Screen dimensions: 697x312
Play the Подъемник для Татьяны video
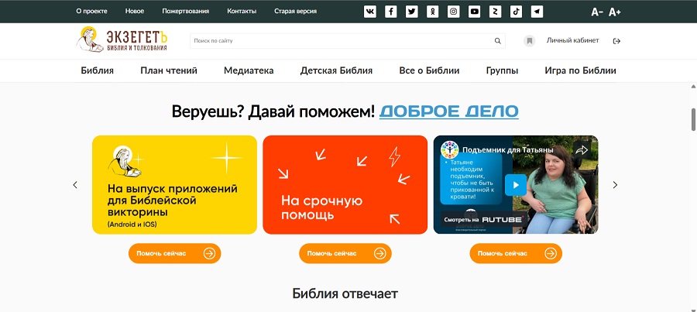click(516, 185)
